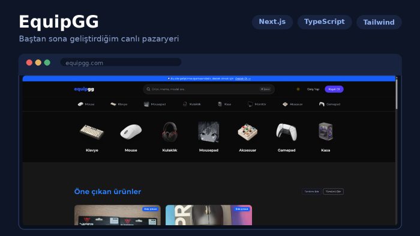Open the large Gamepad controller category icon
420x236 pixels.
pos(287,132)
